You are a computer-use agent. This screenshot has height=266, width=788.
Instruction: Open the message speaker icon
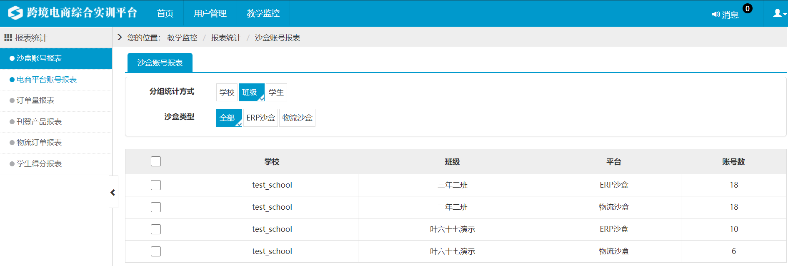tap(715, 15)
